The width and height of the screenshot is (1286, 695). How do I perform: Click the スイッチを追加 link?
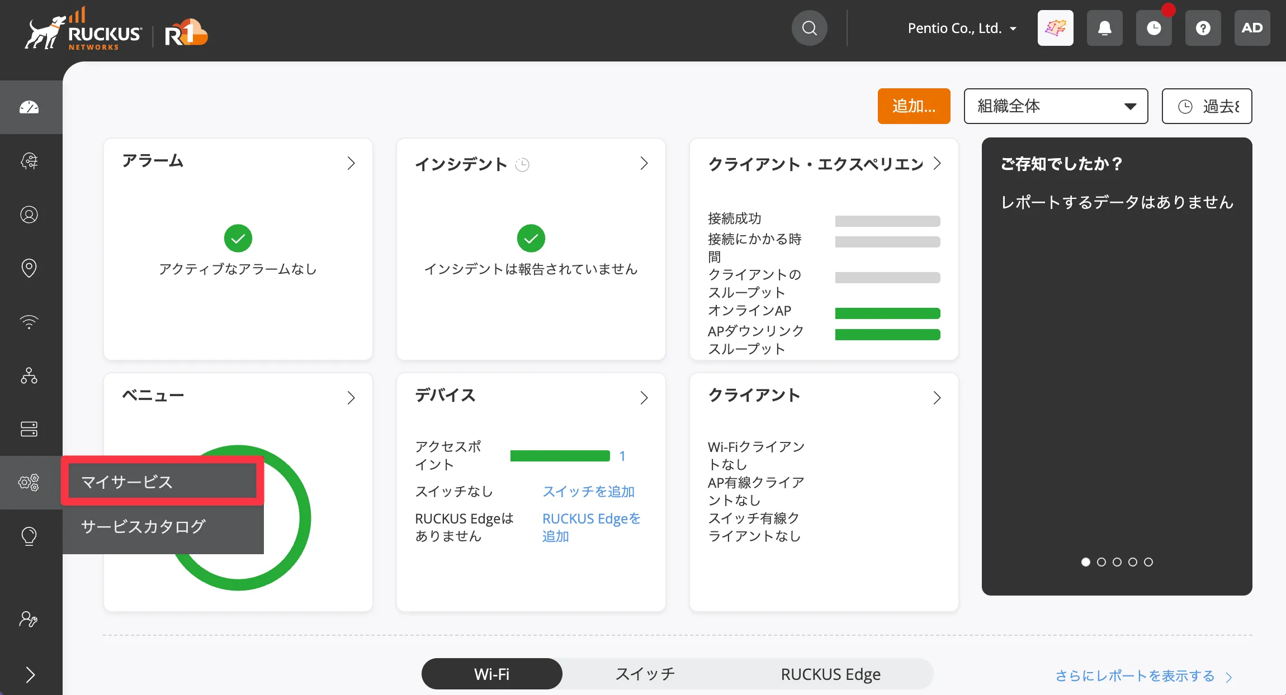(x=589, y=492)
